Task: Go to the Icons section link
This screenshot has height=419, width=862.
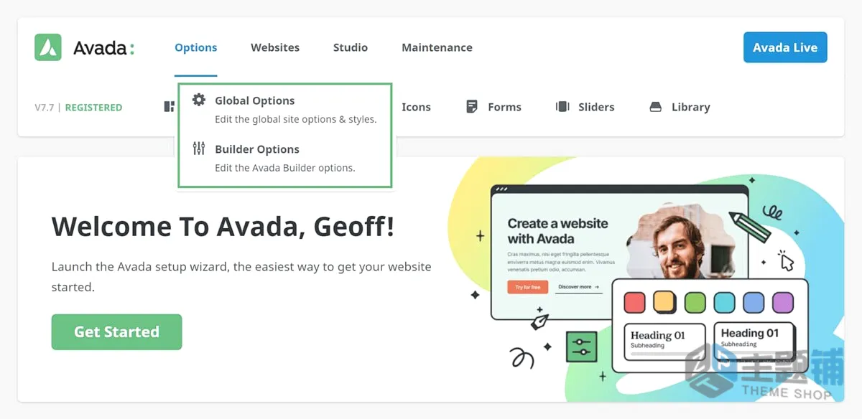Action: click(416, 107)
